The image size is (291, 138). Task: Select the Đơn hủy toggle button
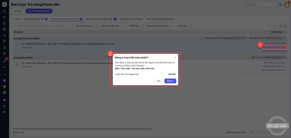(18, 11)
